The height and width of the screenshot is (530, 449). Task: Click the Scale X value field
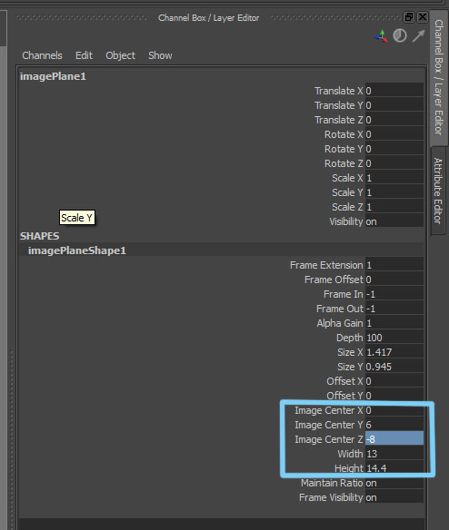pos(394,178)
